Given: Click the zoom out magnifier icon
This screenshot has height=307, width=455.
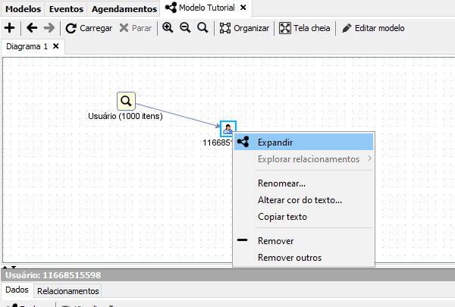Looking at the screenshot, I should pos(184,28).
